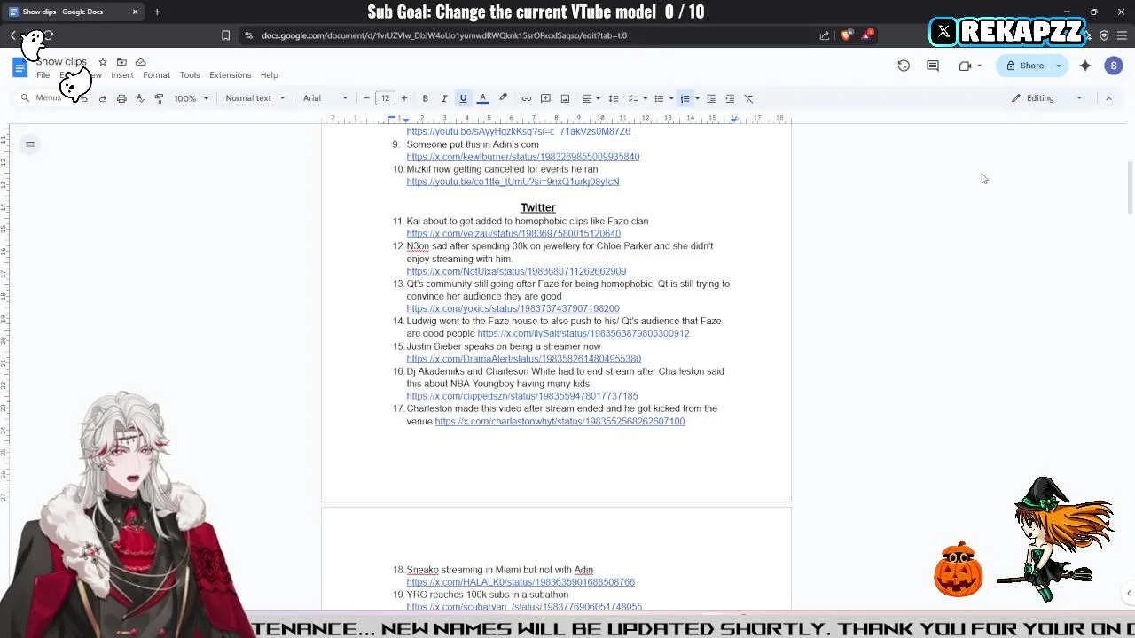The height and width of the screenshot is (638, 1135).
Task: Click the Google Docs home logo
Action: pos(20,68)
